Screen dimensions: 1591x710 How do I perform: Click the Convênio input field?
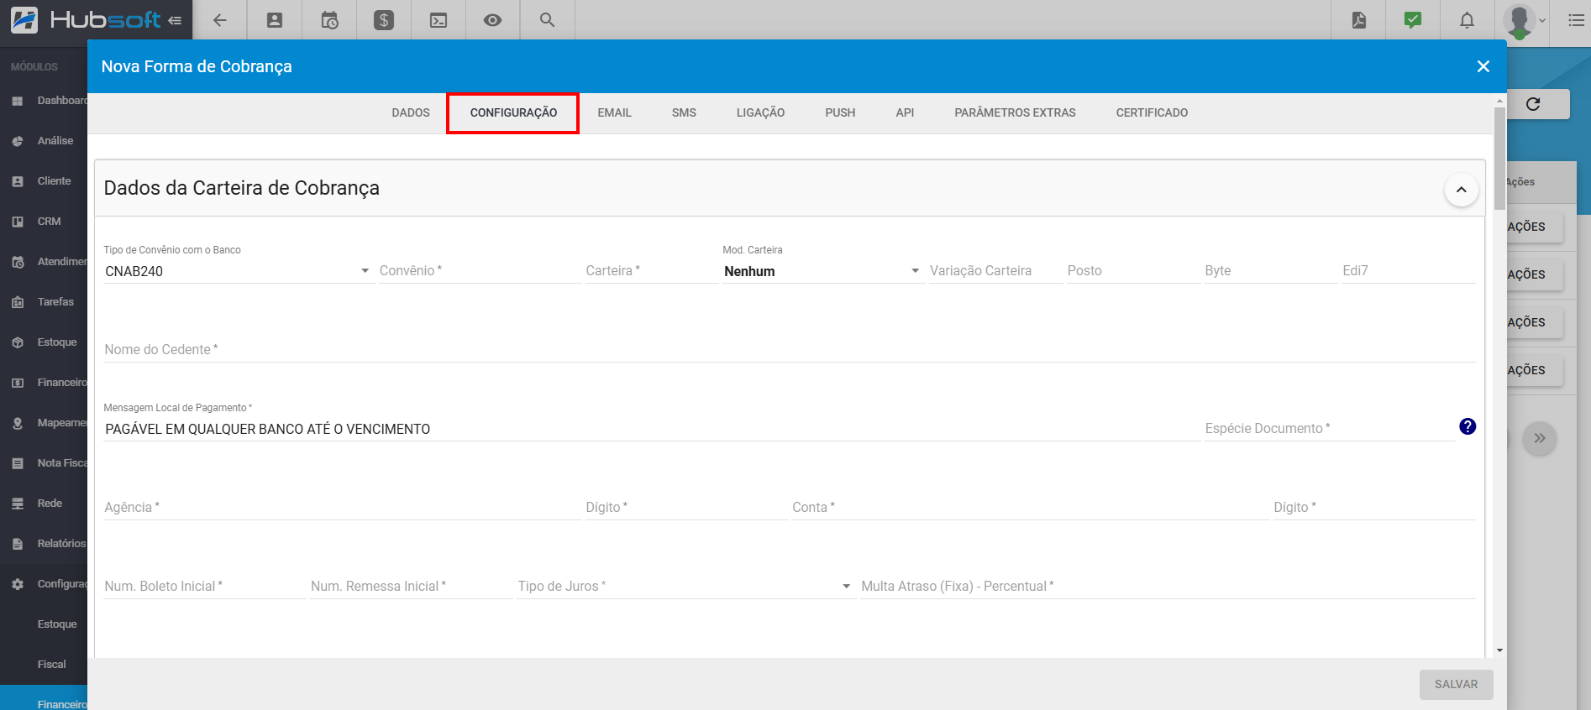coord(480,271)
